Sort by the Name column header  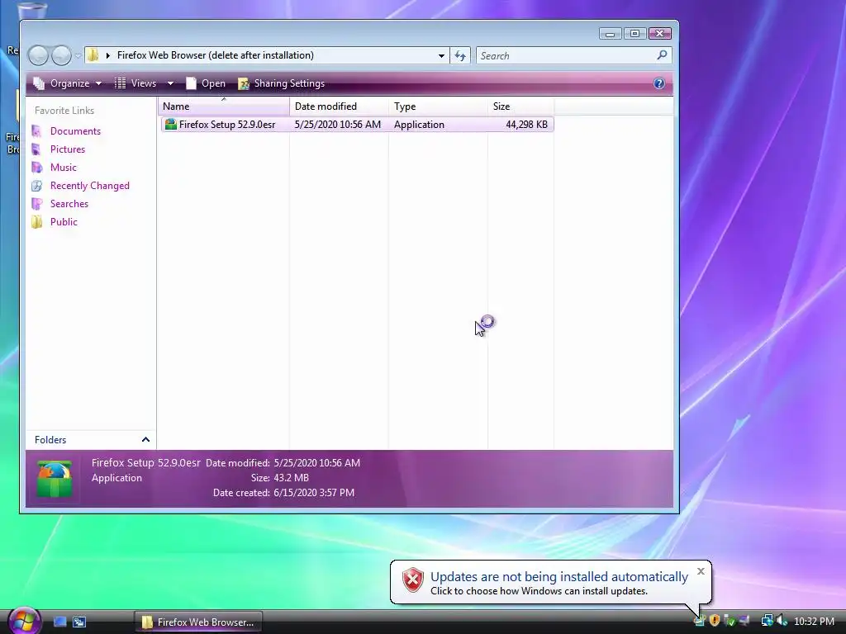click(x=224, y=106)
